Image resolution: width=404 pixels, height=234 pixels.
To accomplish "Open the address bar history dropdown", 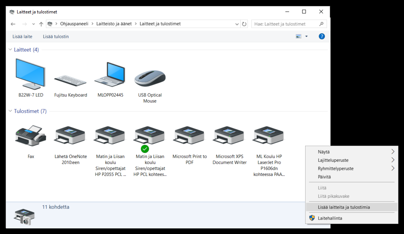I will coord(237,24).
